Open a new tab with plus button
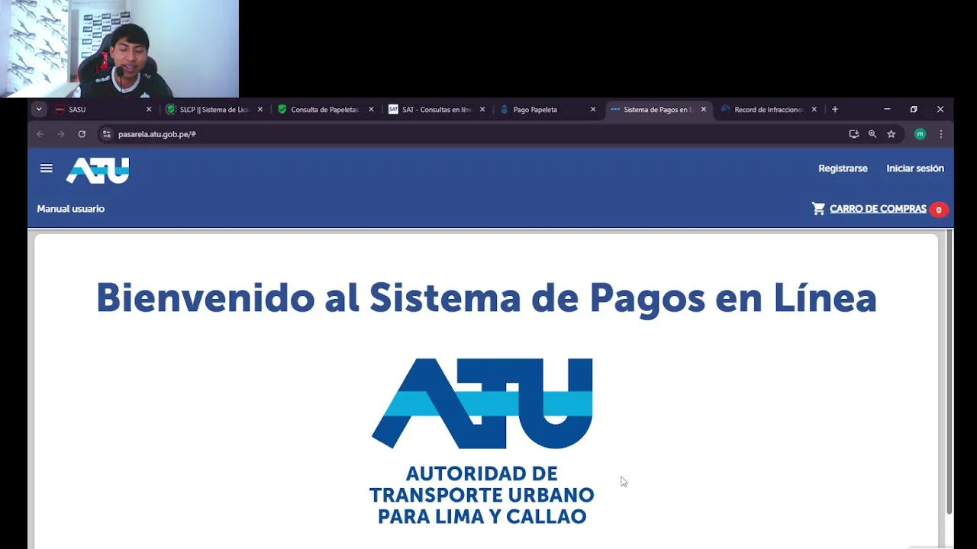977x549 pixels. pyautogui.click(x=835, y=110)
